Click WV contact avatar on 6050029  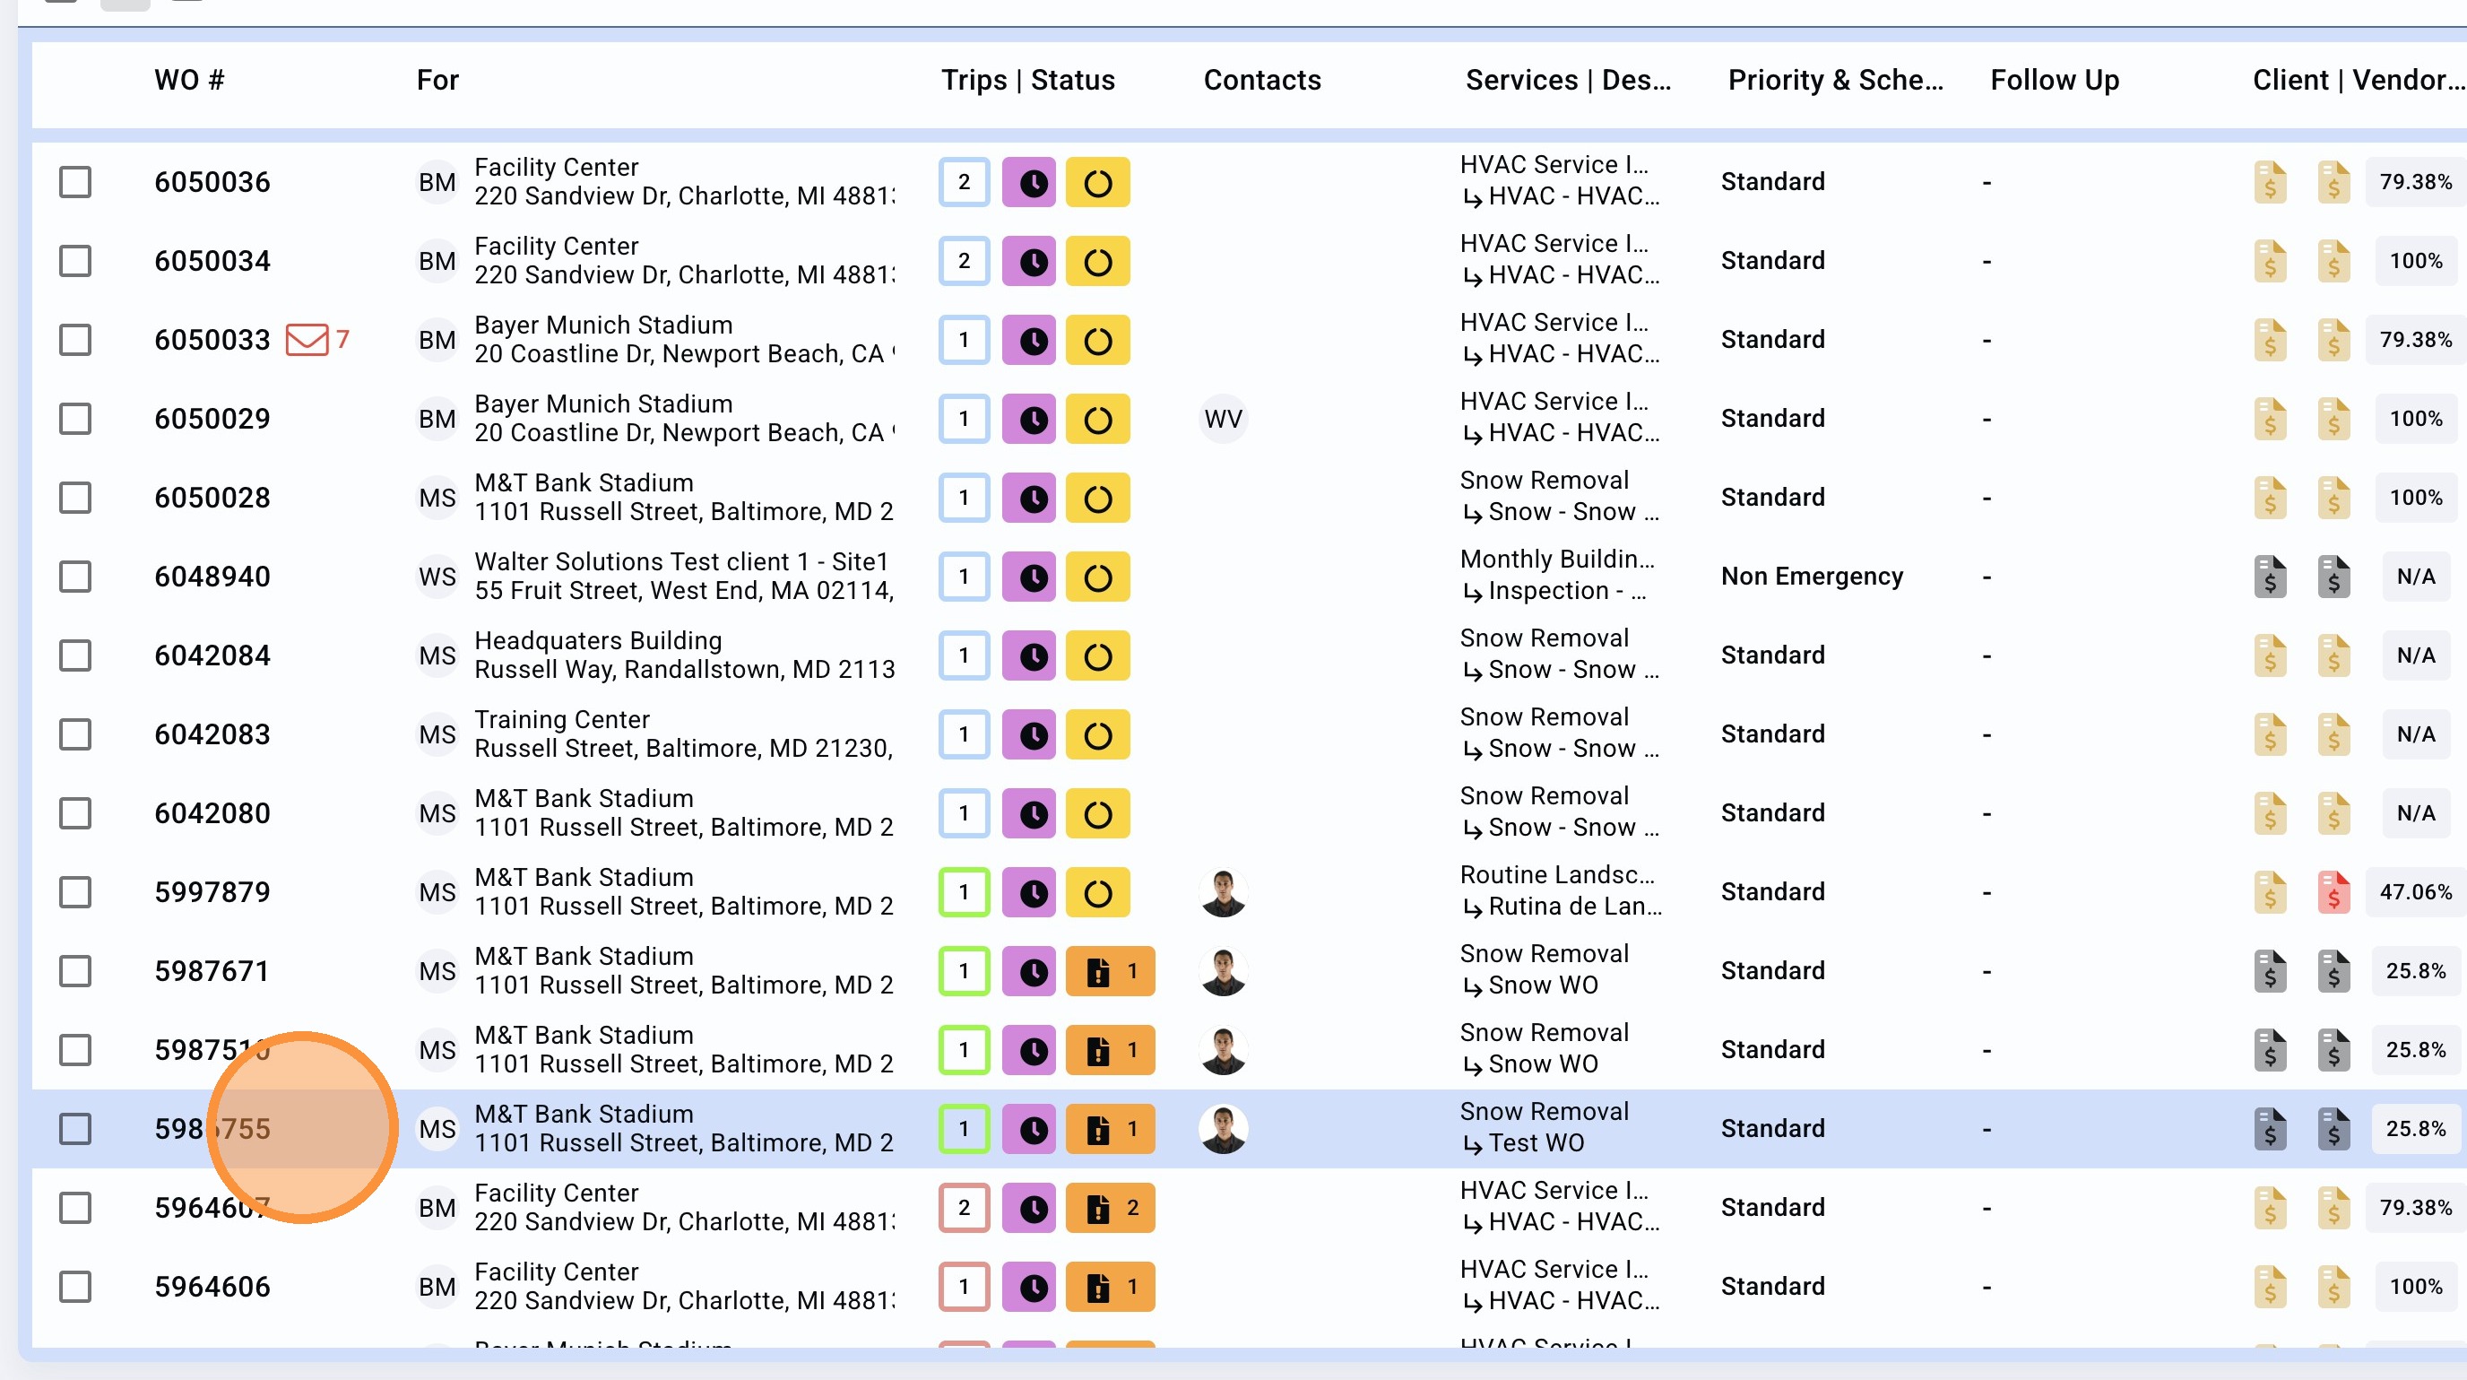(1223, 420)
